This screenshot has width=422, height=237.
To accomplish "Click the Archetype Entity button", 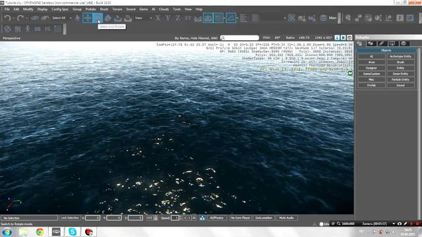I will (400, 57).
